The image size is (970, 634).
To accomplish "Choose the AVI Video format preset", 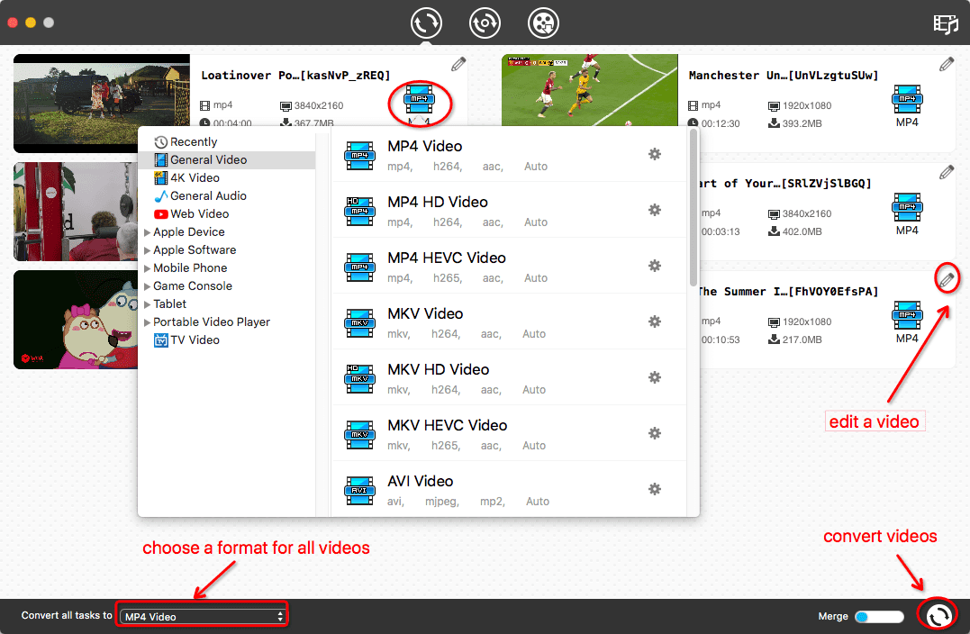I will (x=509, y=489).
